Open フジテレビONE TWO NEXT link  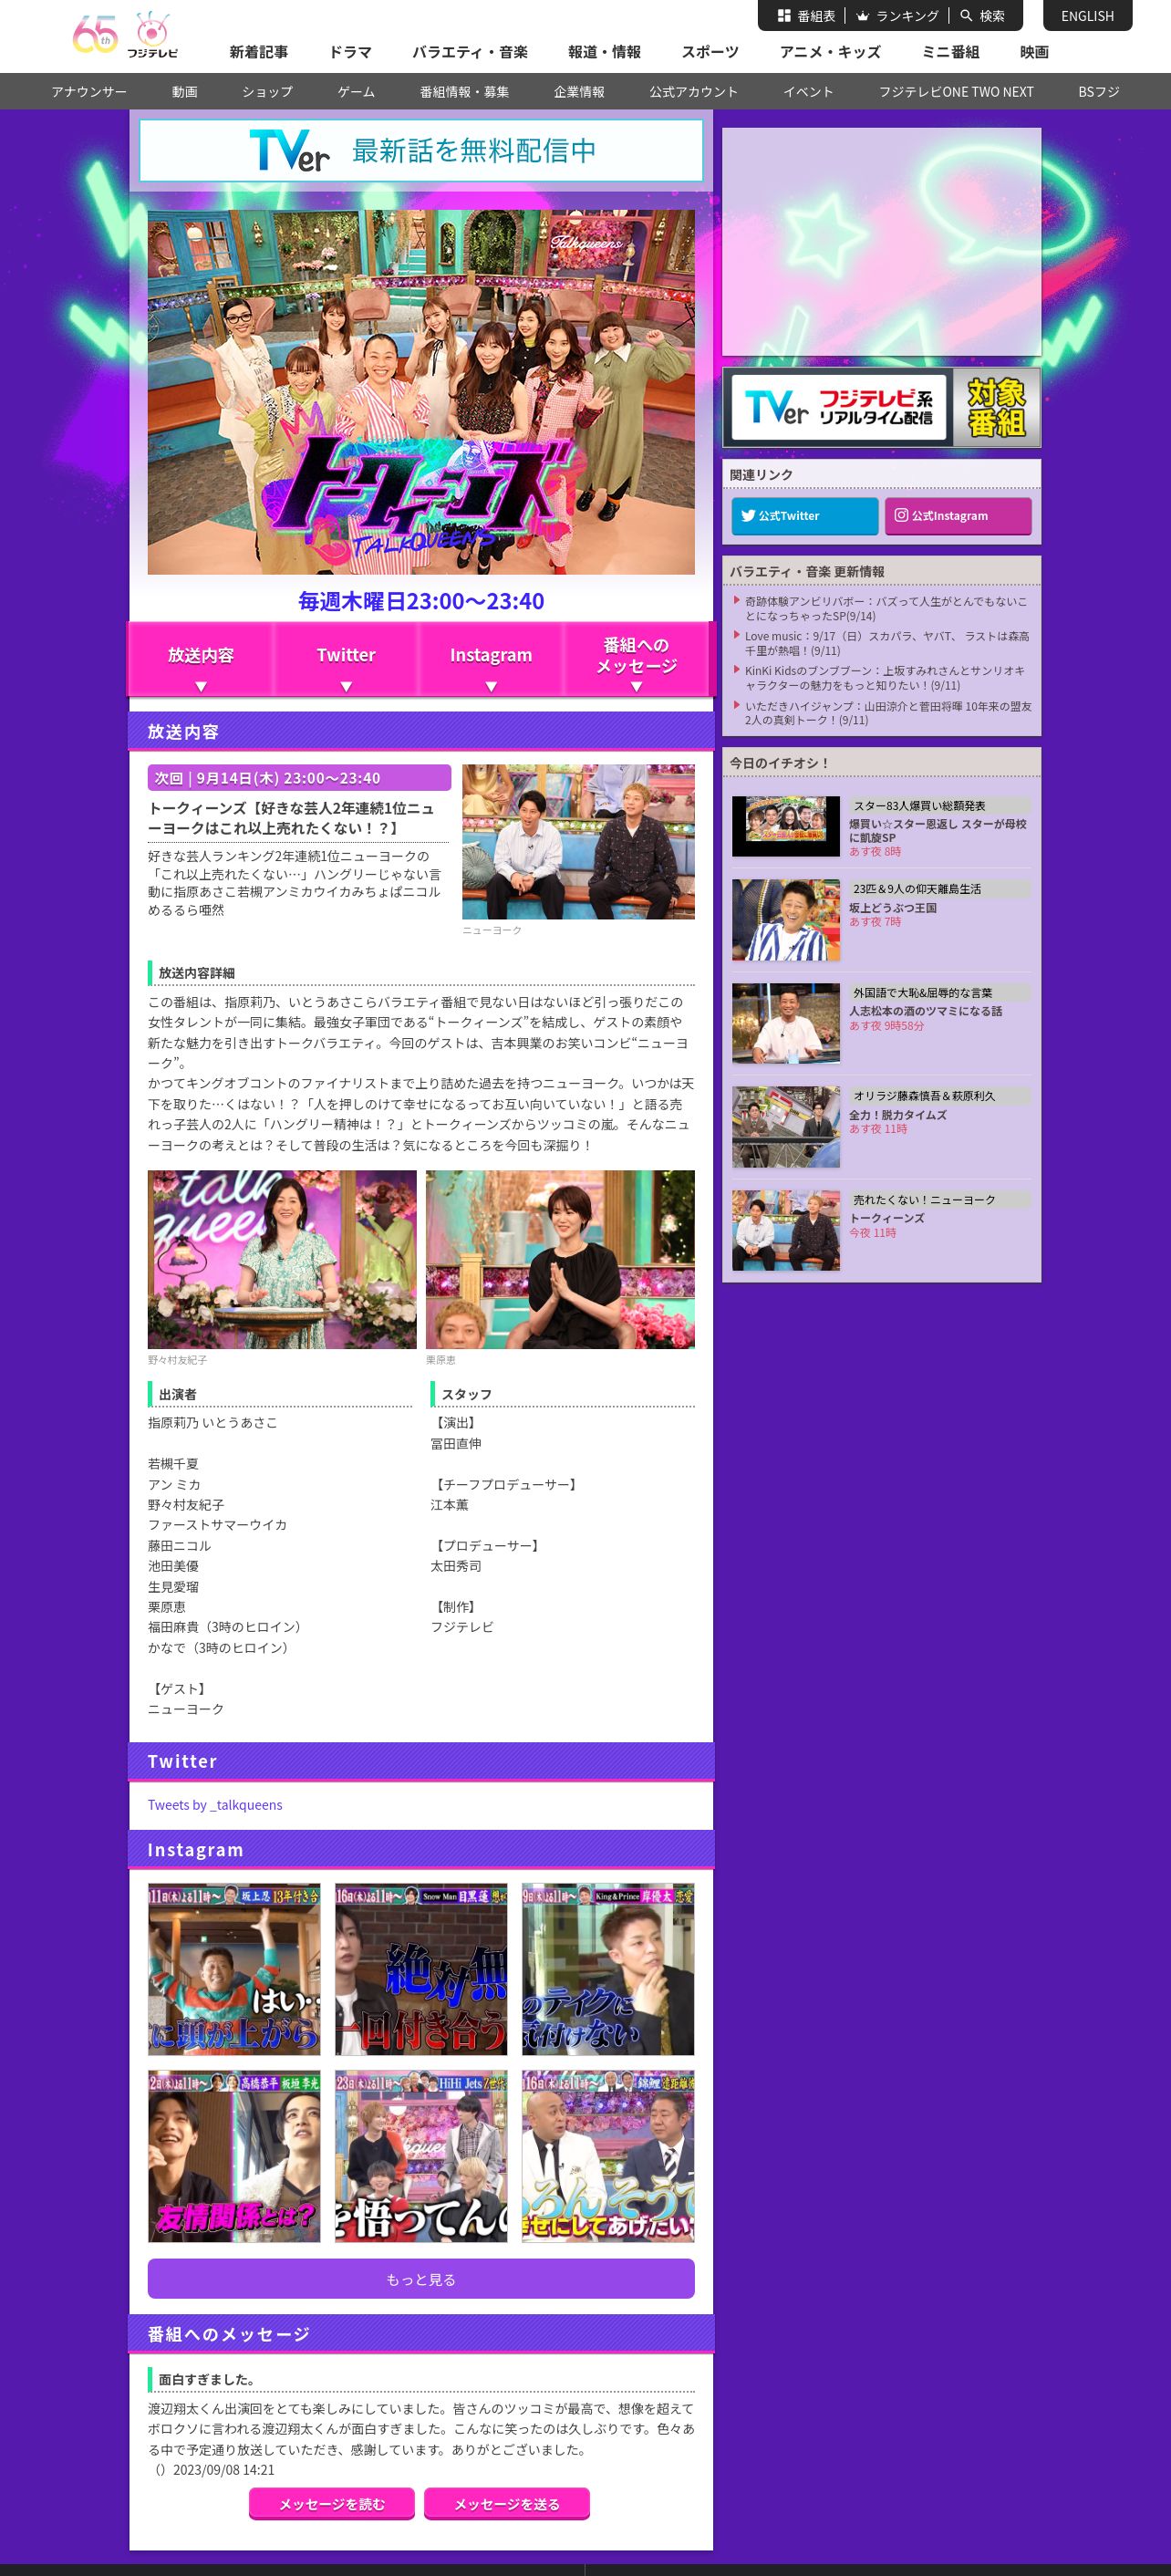[956, 92]
